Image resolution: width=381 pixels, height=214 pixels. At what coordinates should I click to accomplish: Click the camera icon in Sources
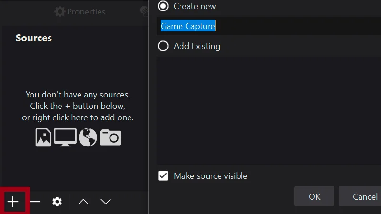[x=110, y=137]
